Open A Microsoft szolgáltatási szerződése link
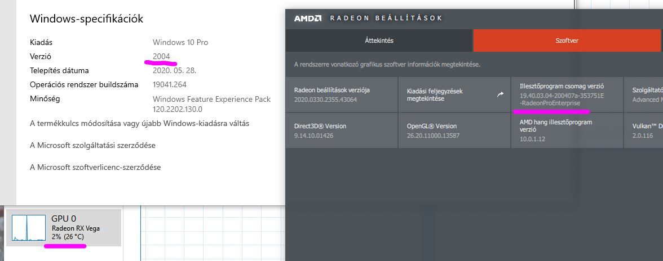Screen dimensions: 663x261 coord(92,146)
